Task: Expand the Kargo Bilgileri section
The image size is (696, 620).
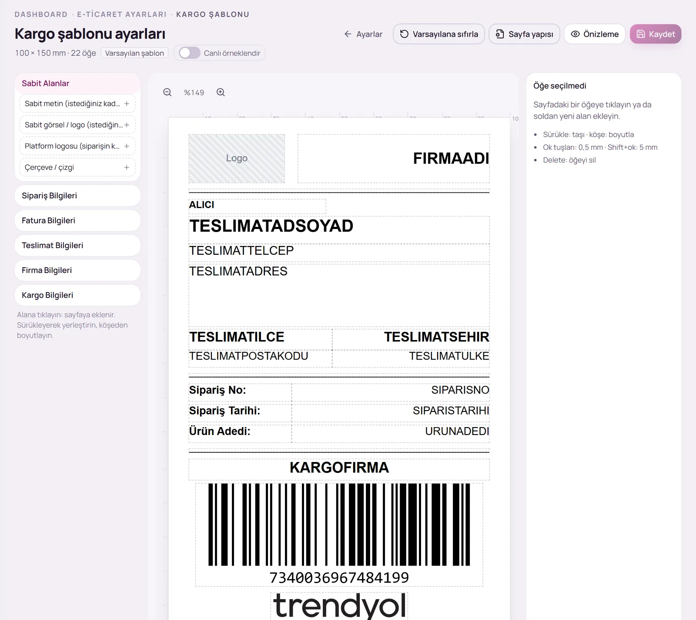Action: pos(77,295)
